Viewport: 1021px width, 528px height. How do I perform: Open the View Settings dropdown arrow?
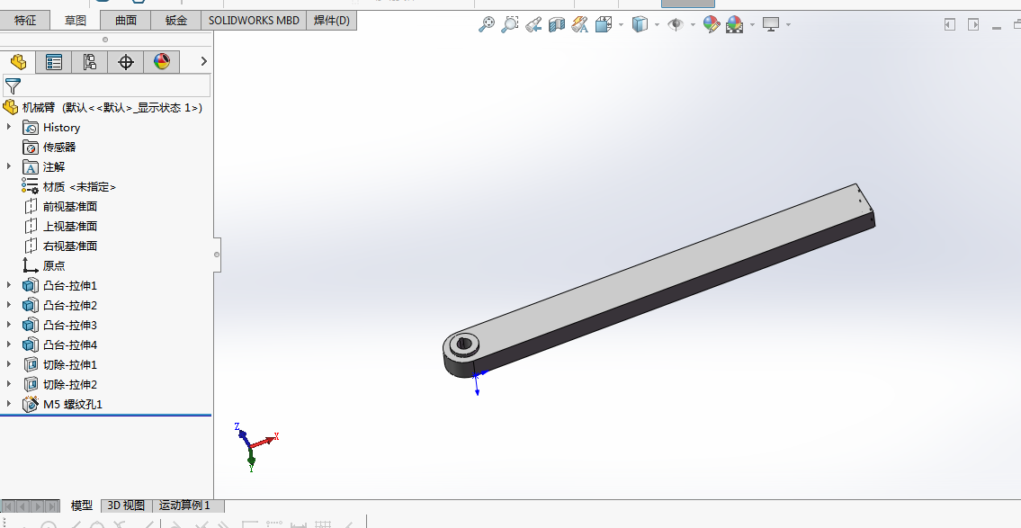tap(788, 25)
